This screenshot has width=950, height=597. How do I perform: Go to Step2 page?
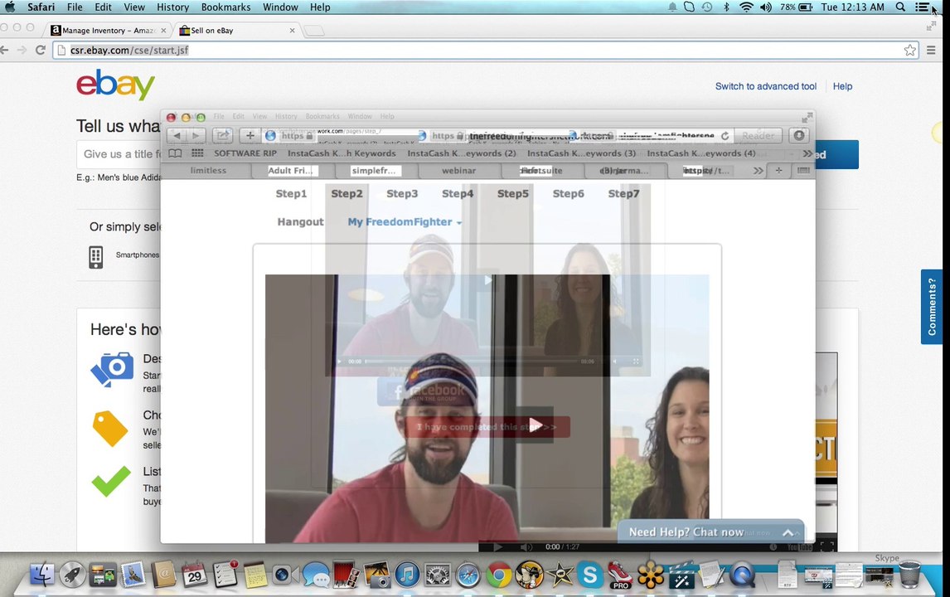(347, 194)
